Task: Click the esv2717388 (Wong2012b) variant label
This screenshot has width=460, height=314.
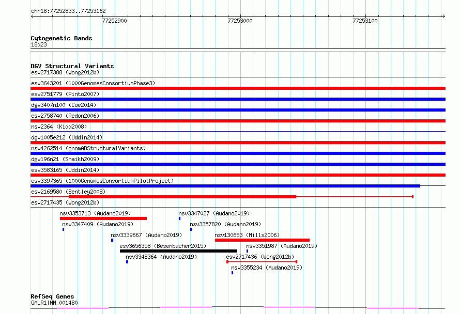Action: [x=65, y=72]
